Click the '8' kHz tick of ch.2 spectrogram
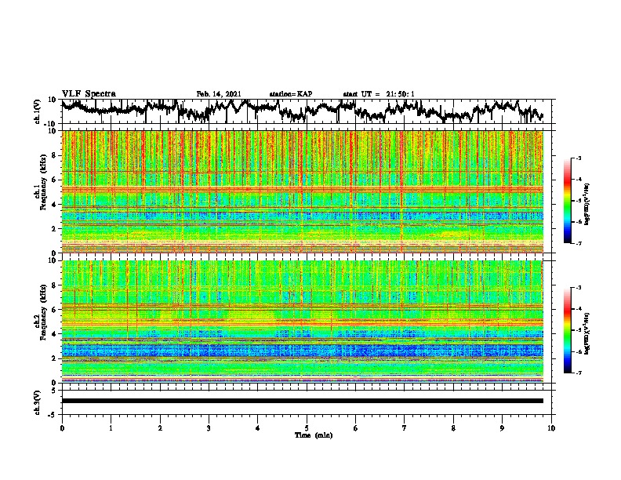Screen dimensions: 621x480 pyautogui.click(x=54, y=285)
